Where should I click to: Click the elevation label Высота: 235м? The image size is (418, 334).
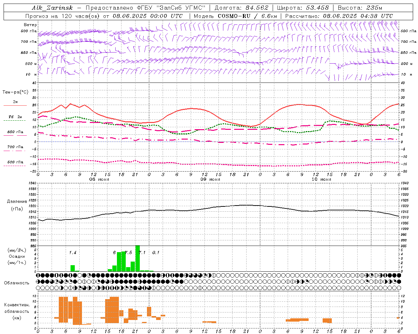click(360, 8)
